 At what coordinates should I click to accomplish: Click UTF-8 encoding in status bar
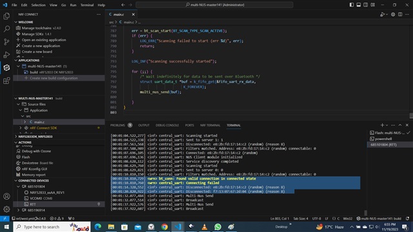point(316,218)
